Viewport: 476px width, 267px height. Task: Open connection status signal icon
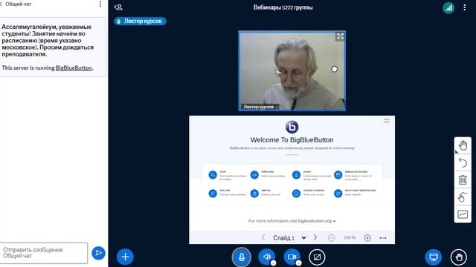coord(448,8)
